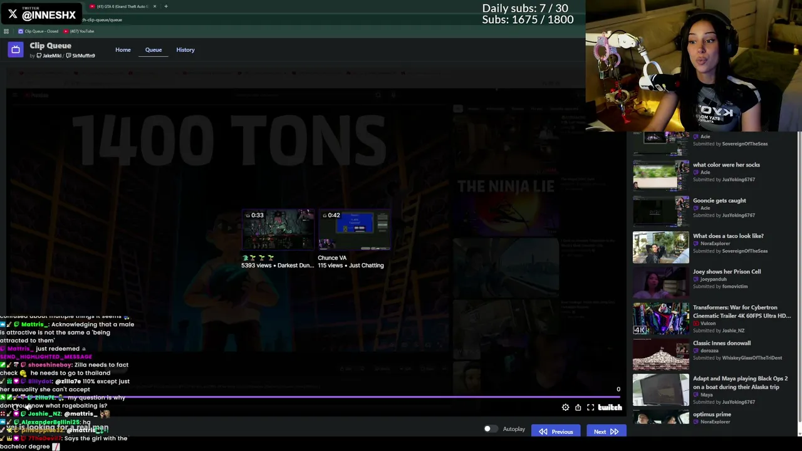Click the Maya channel name
The height and width of the screenshot is (451, 802).
click(706, 395)
